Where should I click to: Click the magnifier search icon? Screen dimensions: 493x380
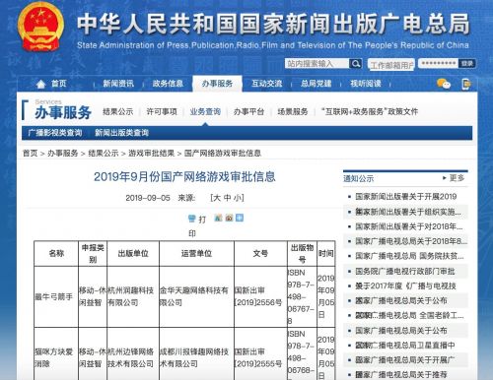[355, 64]
